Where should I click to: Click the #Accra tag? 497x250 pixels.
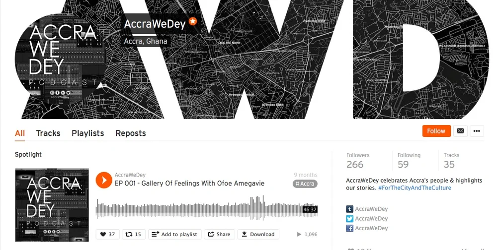point(305,184)
